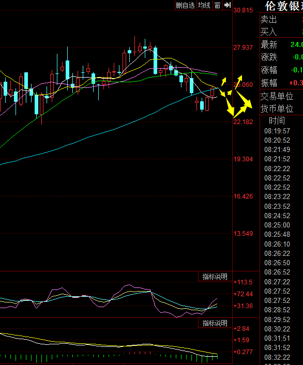The height and width of the screenshot is (365, 303).
Task: Click the 窗 window button
Action: coord(217,5)
